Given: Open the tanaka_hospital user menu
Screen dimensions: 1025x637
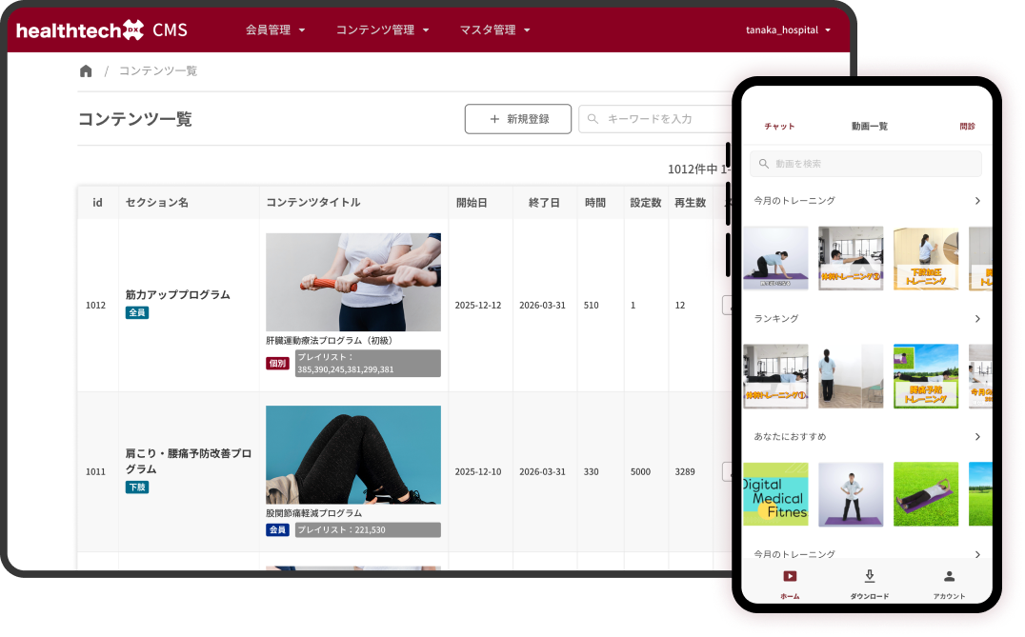Looking at the screenshot, I should point(788,30).
